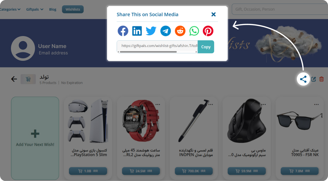Copy the wishlist share link
This screenshot has height=181, width=328.
206,47
